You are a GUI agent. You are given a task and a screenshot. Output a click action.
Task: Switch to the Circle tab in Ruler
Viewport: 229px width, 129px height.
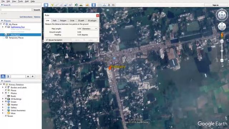click(x=72, y=20)
